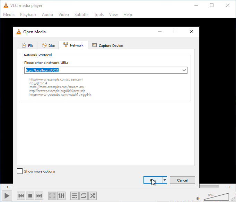The image size is (236, 202).
Task: Click VLC cone icon in Open Media title
Action: coord(19,32)
